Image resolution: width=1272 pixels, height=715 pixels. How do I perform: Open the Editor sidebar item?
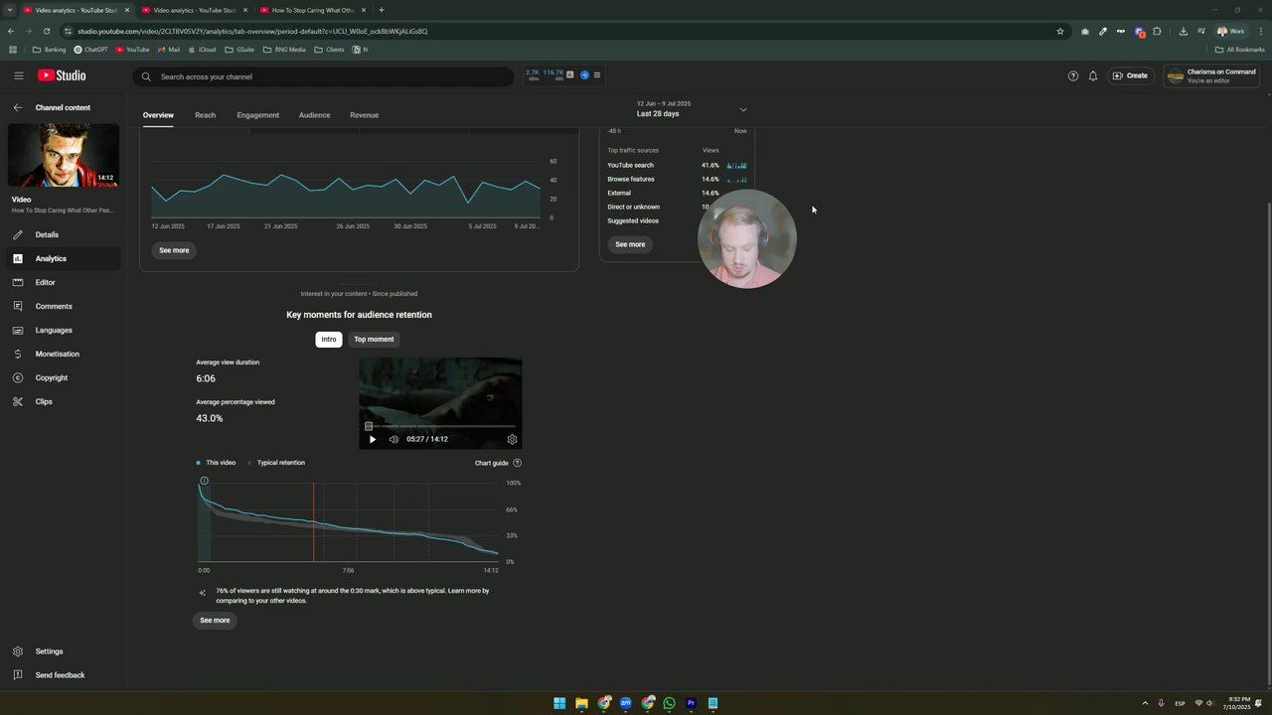tap(63, 283)
